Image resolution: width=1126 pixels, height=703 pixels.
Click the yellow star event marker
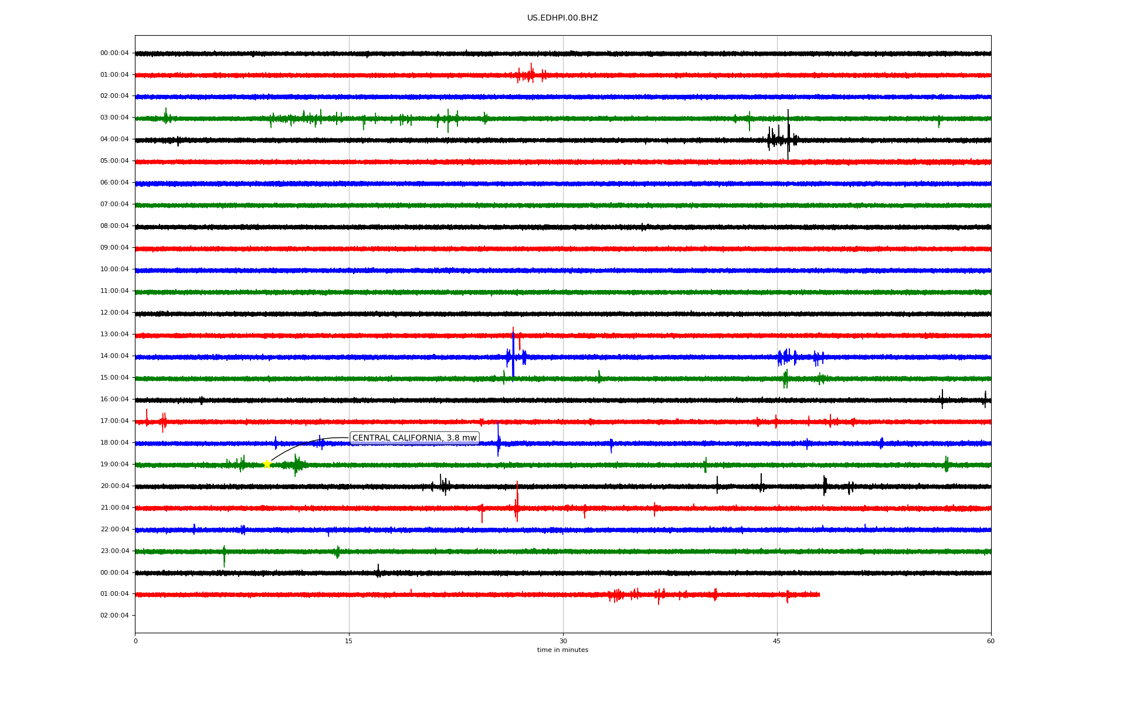pyautogui.click(x=267, y=464)
